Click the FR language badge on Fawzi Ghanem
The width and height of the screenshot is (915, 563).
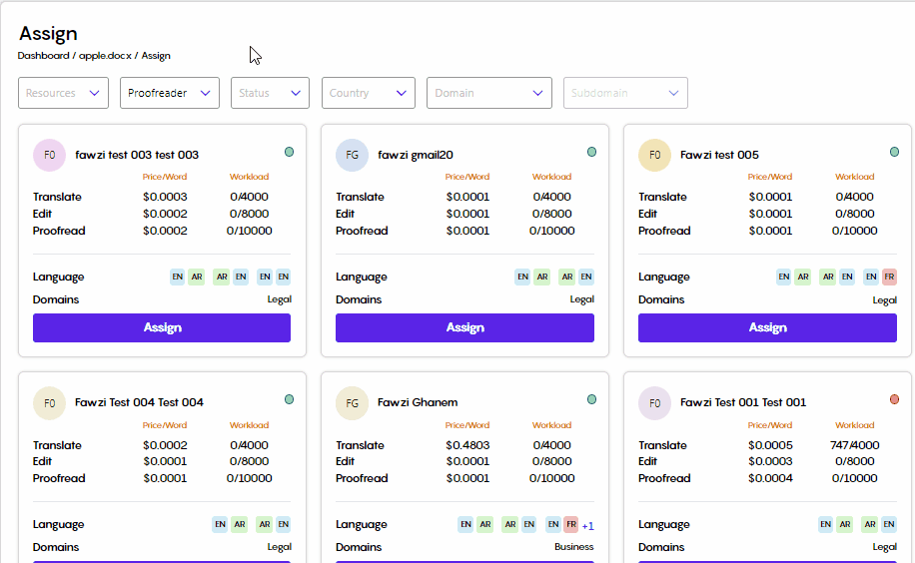coord(571,524)
